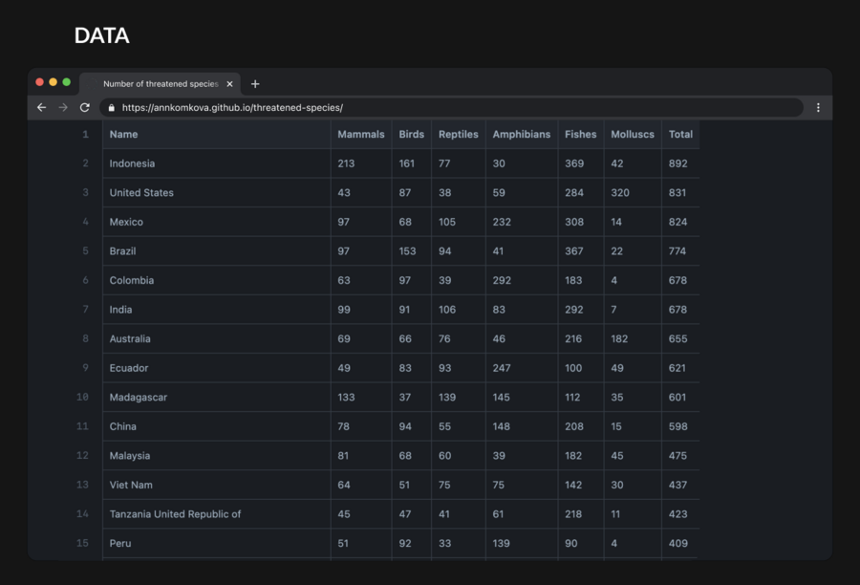The height and width of the screenshot is (585, 860).
Task: Click the Birds column header
Action: pos(411,135)
